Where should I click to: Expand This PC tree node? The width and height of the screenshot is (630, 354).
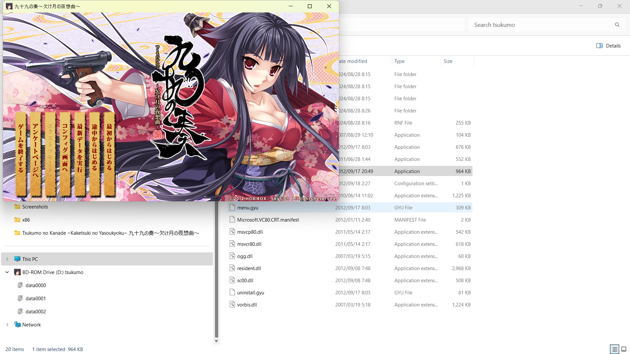click(x=7, y=259)
